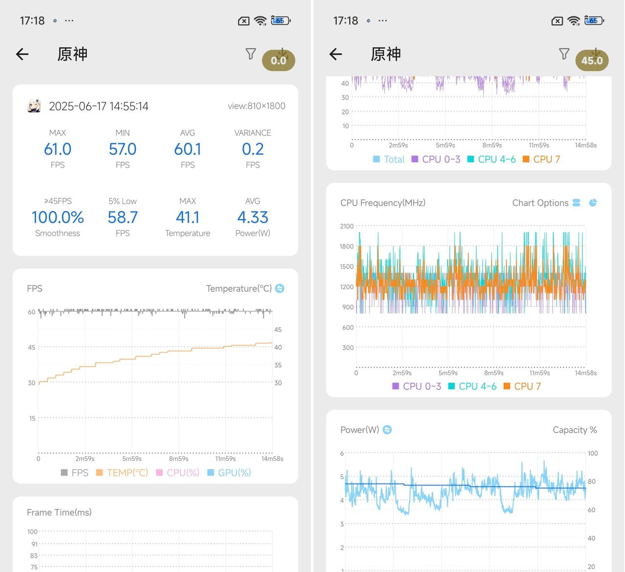Tap the swap icon next to Power(W)
This screenshot has width=625, height=572.
tap(387, 430)
